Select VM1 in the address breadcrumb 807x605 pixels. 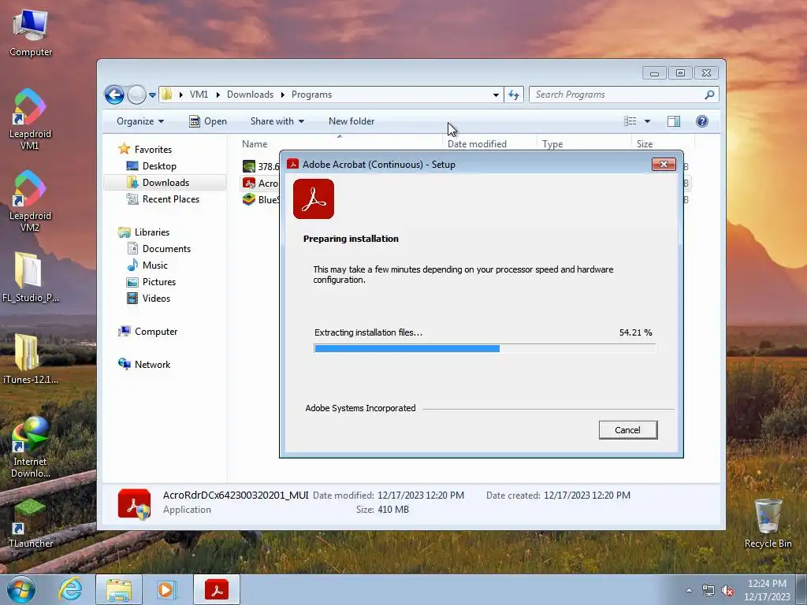tap(199, 95)
